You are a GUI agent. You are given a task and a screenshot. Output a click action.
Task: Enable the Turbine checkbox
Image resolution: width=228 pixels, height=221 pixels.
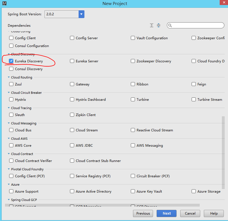[133, 99]
